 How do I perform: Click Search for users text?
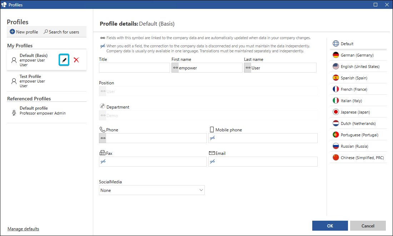pyautogui.click(x=64, y=32)
